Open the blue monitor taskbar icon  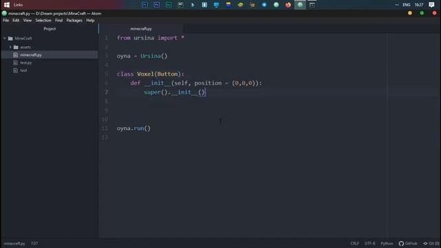216,5
